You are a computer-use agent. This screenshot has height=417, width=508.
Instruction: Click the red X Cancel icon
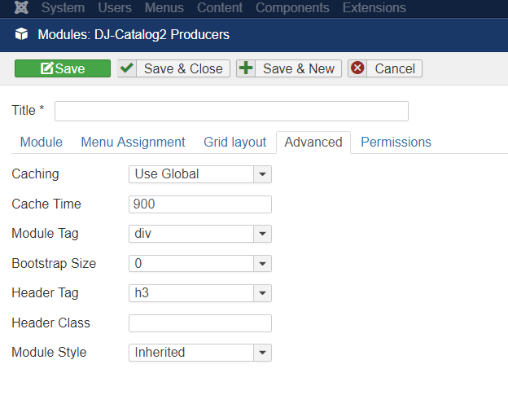point(357,68)
